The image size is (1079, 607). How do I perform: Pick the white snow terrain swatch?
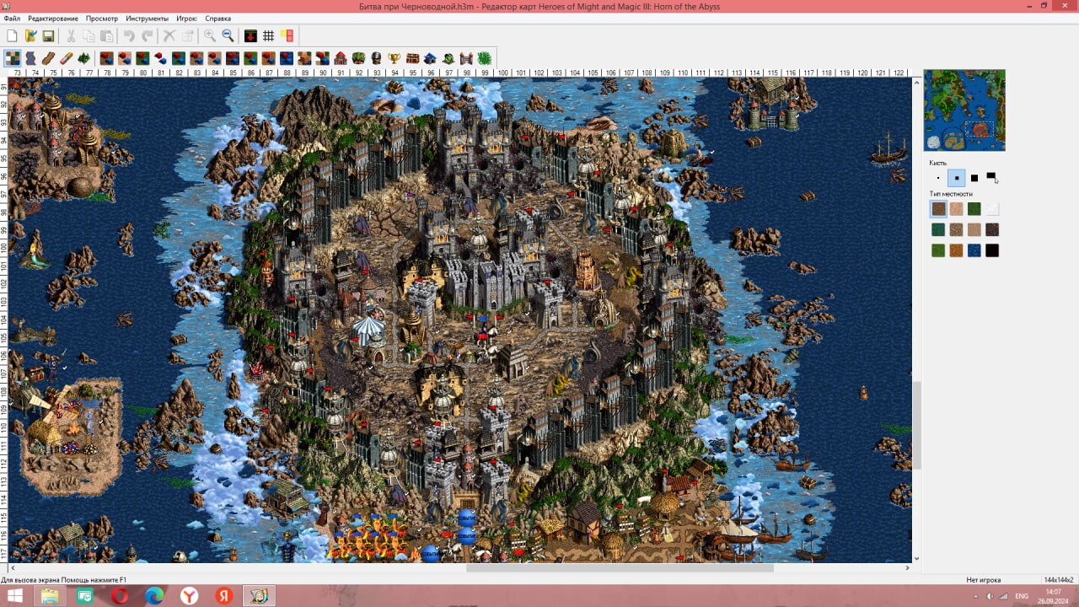tap(992, 209)
